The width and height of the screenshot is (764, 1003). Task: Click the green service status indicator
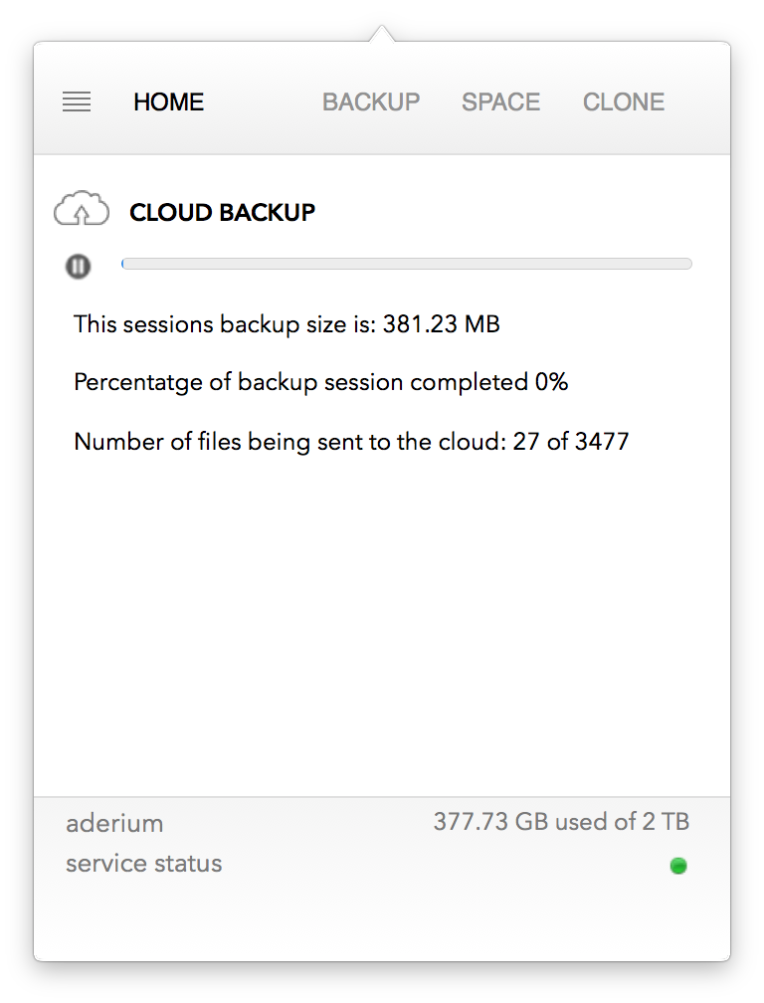click(678, 866)
